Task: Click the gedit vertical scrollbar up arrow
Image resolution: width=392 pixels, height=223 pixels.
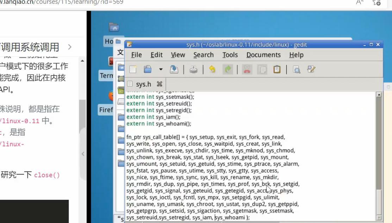Action: click(379, 95)
